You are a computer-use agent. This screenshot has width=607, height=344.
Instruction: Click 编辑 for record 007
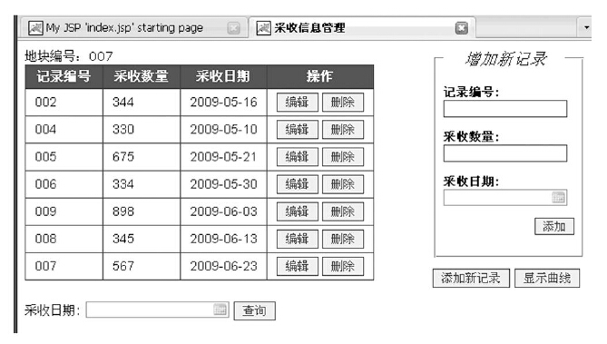tap(298, 266)
